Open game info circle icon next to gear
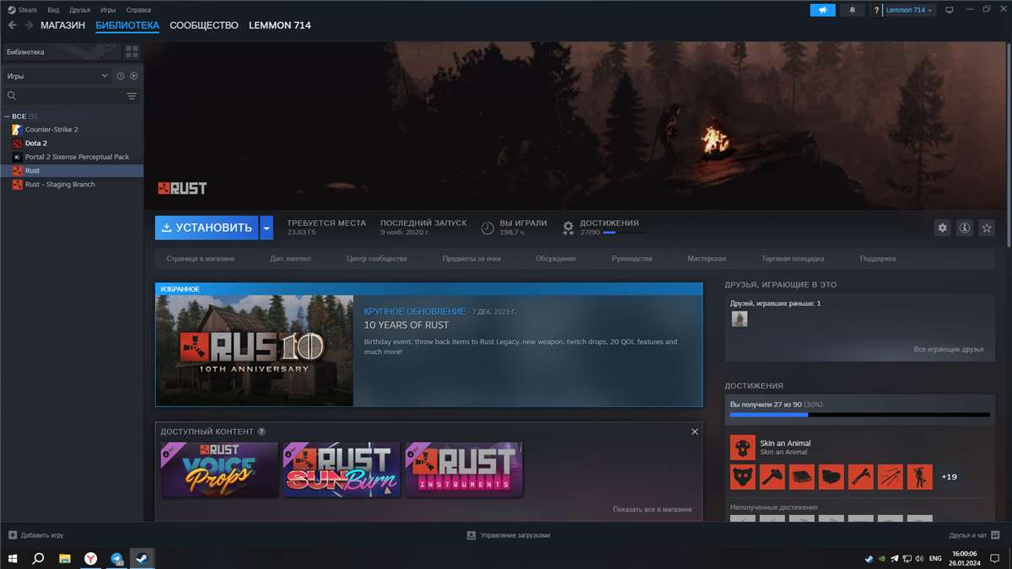This screenshot has width=1012, height=569. click(964, 228)
